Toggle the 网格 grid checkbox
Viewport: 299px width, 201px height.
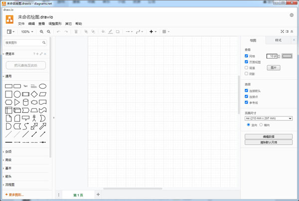[246, 56]
